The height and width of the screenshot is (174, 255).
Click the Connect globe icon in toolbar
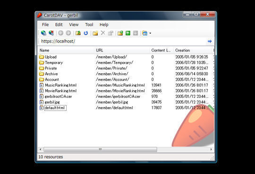(43, 33)
